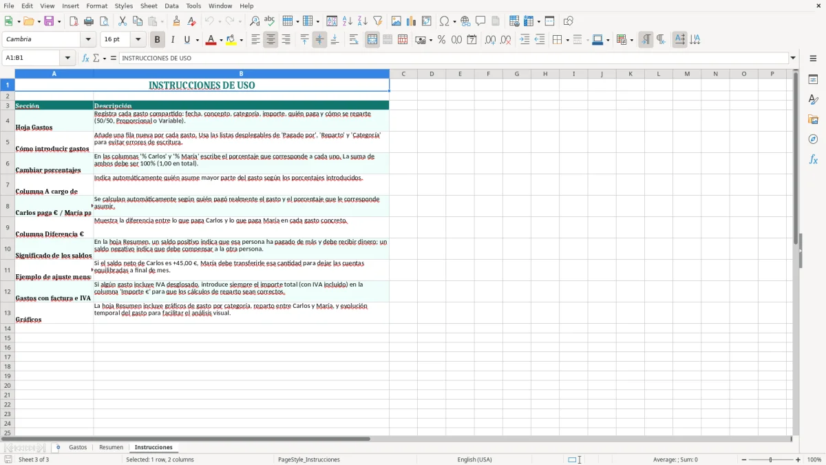Open the sidebar Gallery panel
This screenshot has height=465, width=826.
point(813,119)
